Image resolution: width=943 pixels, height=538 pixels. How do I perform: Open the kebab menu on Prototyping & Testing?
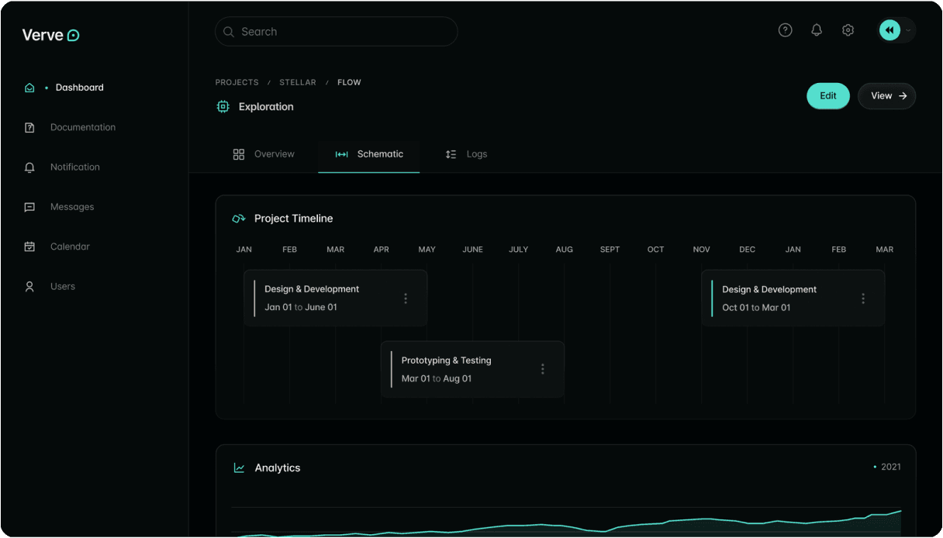(x=543, y=369)
